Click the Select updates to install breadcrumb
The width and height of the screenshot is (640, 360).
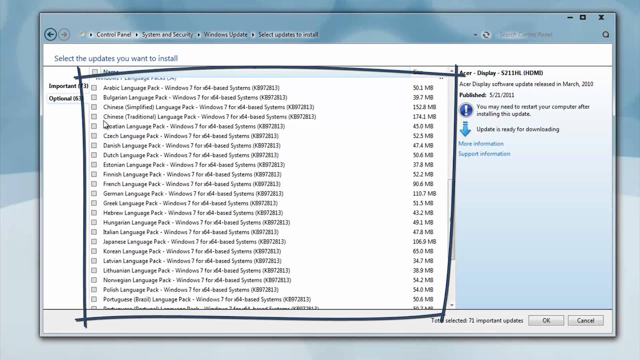tap(288, 34)
